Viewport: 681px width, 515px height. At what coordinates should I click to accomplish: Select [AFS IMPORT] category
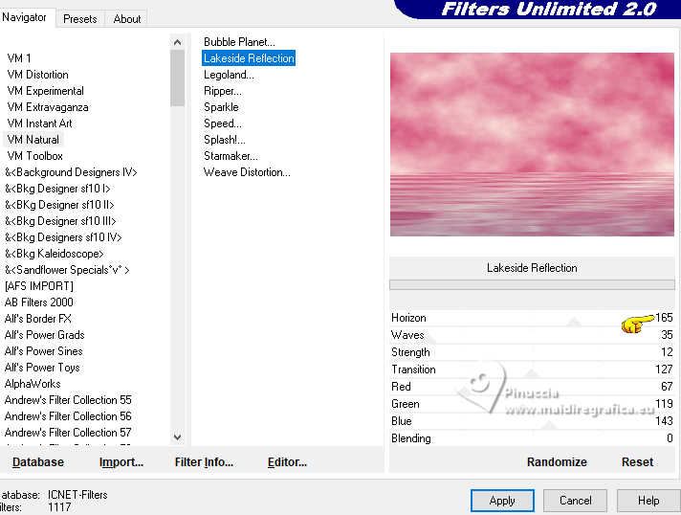coord(38,286)
